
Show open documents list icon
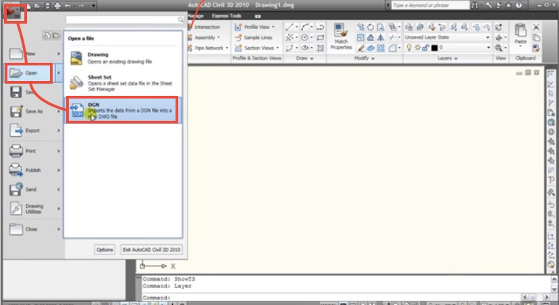pos(56,35)
